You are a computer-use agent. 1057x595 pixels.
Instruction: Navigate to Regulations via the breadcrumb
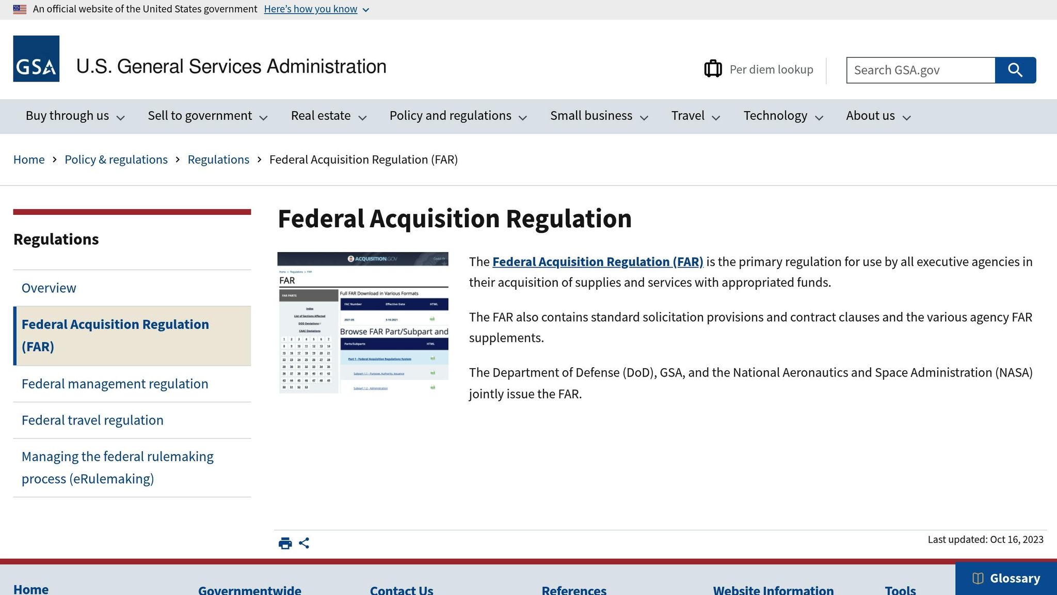point(218,159)
